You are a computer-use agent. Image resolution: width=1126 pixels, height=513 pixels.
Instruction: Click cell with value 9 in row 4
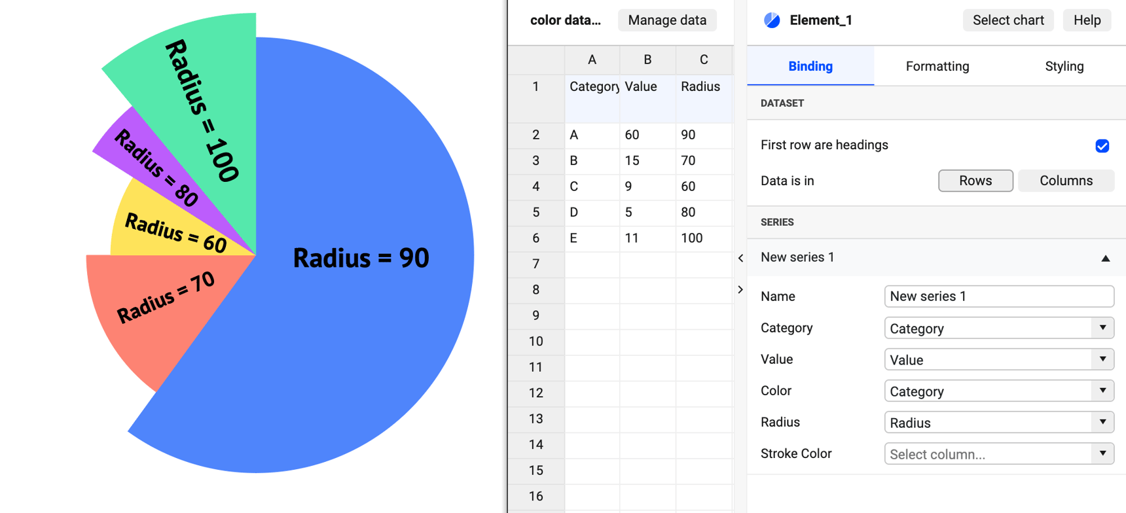(648, 186)
